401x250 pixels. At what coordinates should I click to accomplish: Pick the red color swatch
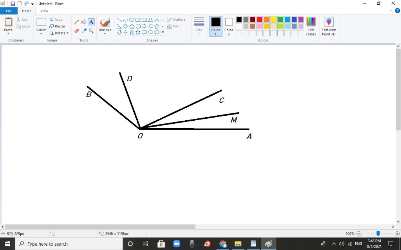tap(260, 20)
